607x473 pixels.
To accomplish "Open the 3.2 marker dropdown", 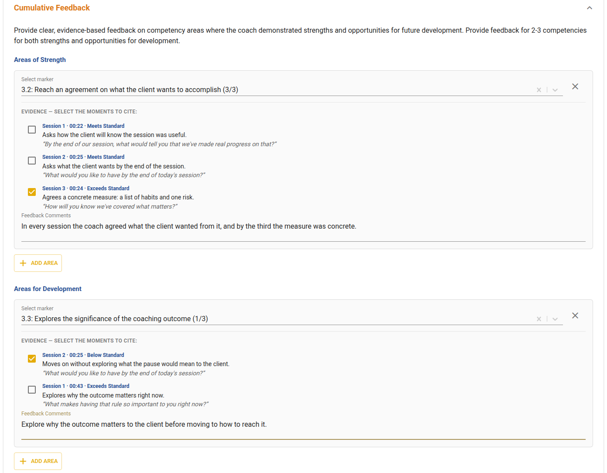I will pyautogui.click(x=555, y=90).
